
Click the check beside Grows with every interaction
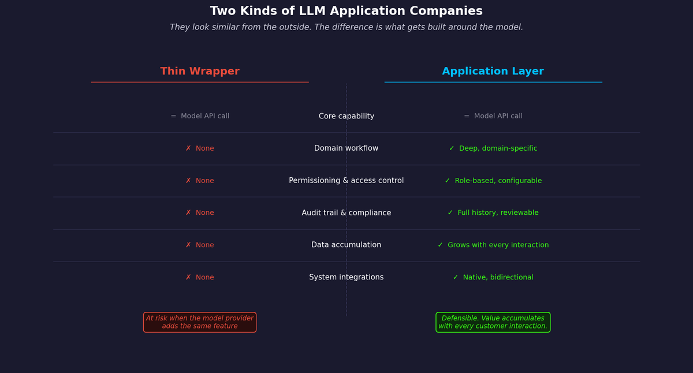pyautogui.click(x=441, y=245)
